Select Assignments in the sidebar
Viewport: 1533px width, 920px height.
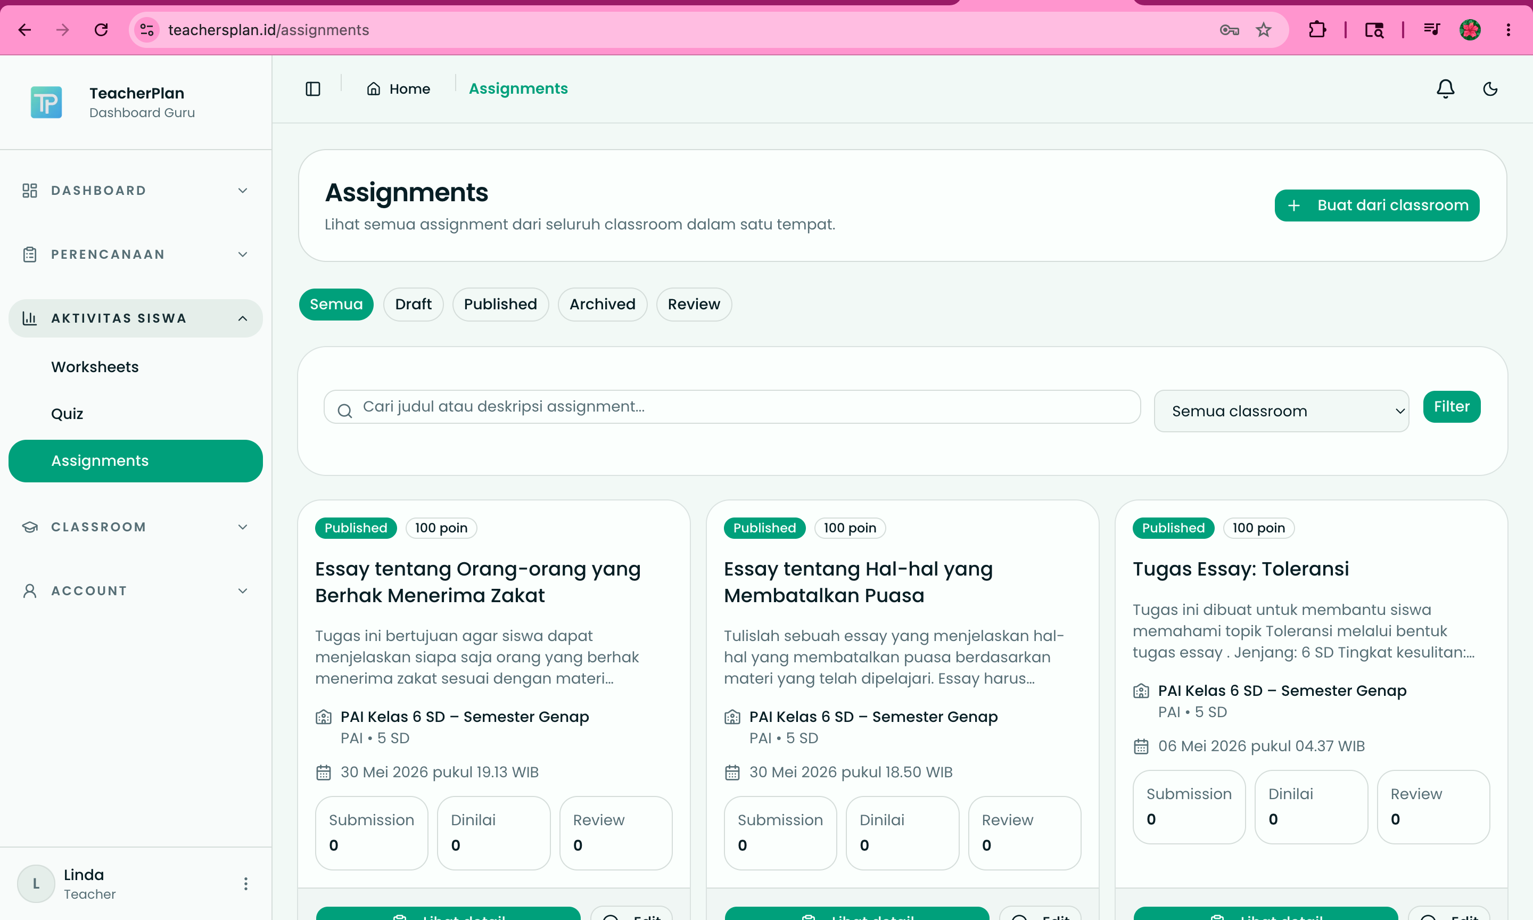(x=136, y=461)
